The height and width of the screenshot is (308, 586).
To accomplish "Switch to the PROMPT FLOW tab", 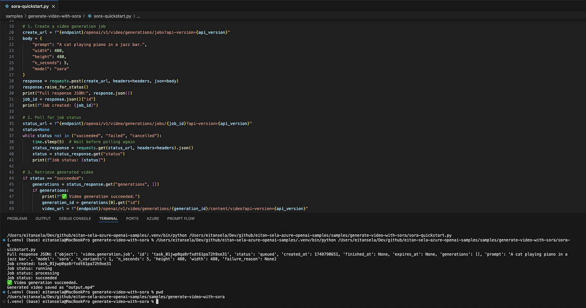I will point(180,218).
